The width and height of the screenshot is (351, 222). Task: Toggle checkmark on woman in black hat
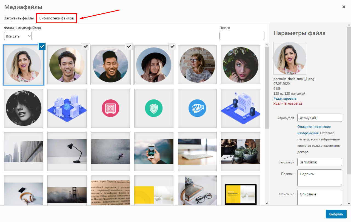tap(172, 47)
